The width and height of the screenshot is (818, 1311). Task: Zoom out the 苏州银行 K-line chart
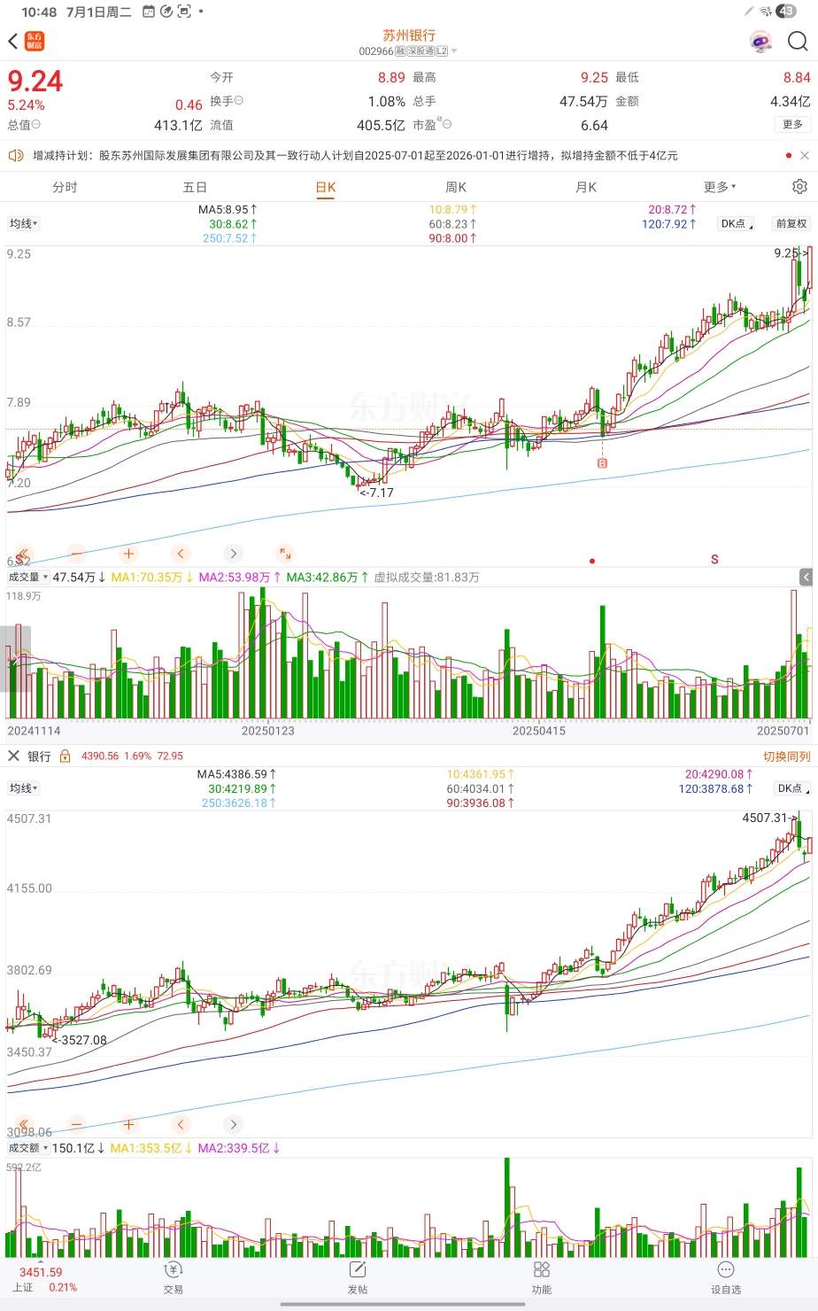(76, 554)
